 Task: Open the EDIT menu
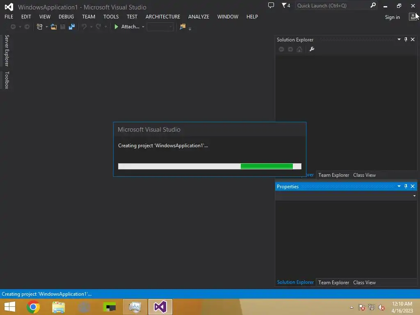[26, 16]
